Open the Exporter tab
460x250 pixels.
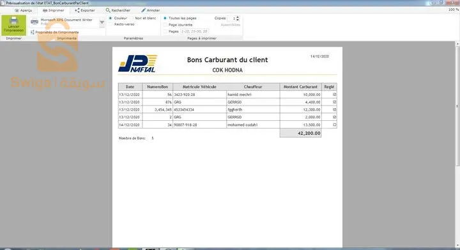pyautogui.click(x=85, y=10)
